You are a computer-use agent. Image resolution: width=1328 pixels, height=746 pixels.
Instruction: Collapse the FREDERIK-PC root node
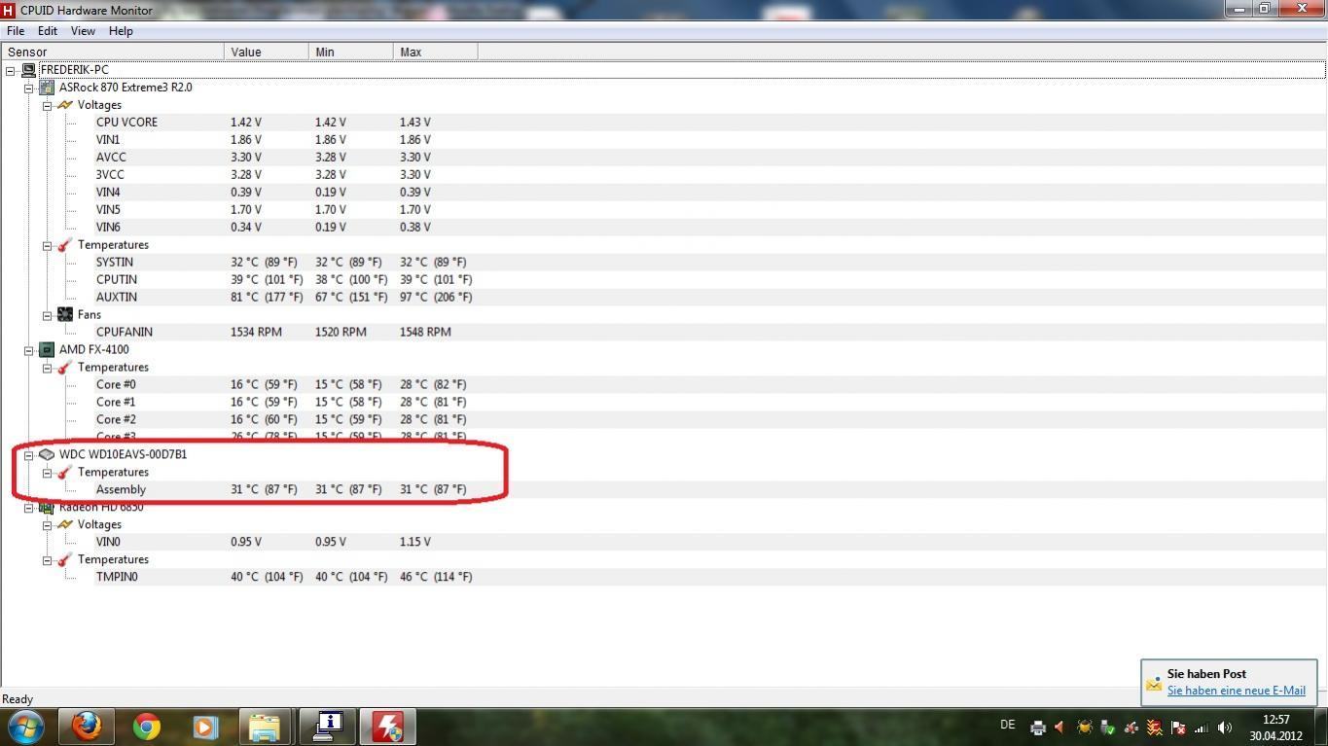tap(11, 70)
